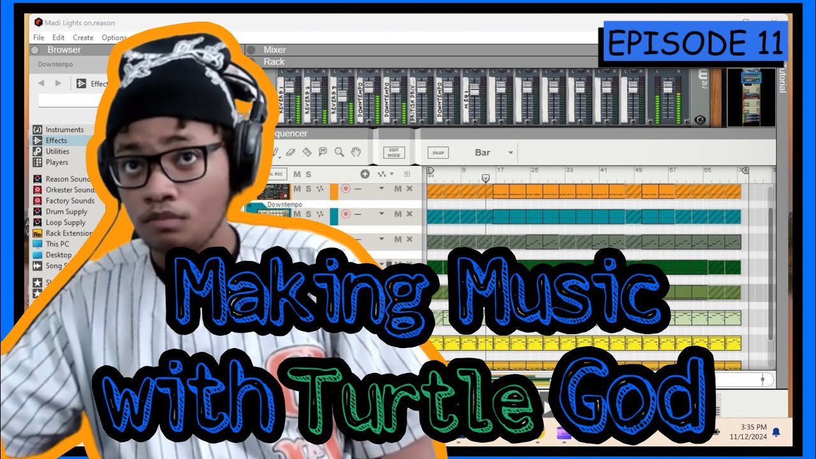
Task: Open automation for the Downtempo teal track
Action: (319, 214)
